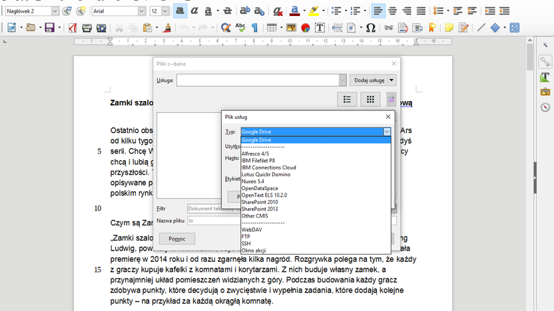Decrease paragraph indent

click(x=505, y=11)
